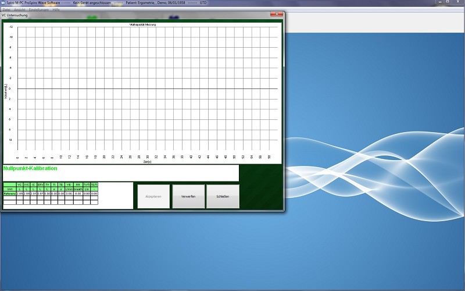The image size is (465, 291).
Task: Click the Akzeptieren button
Action: [x=153, y=197]
